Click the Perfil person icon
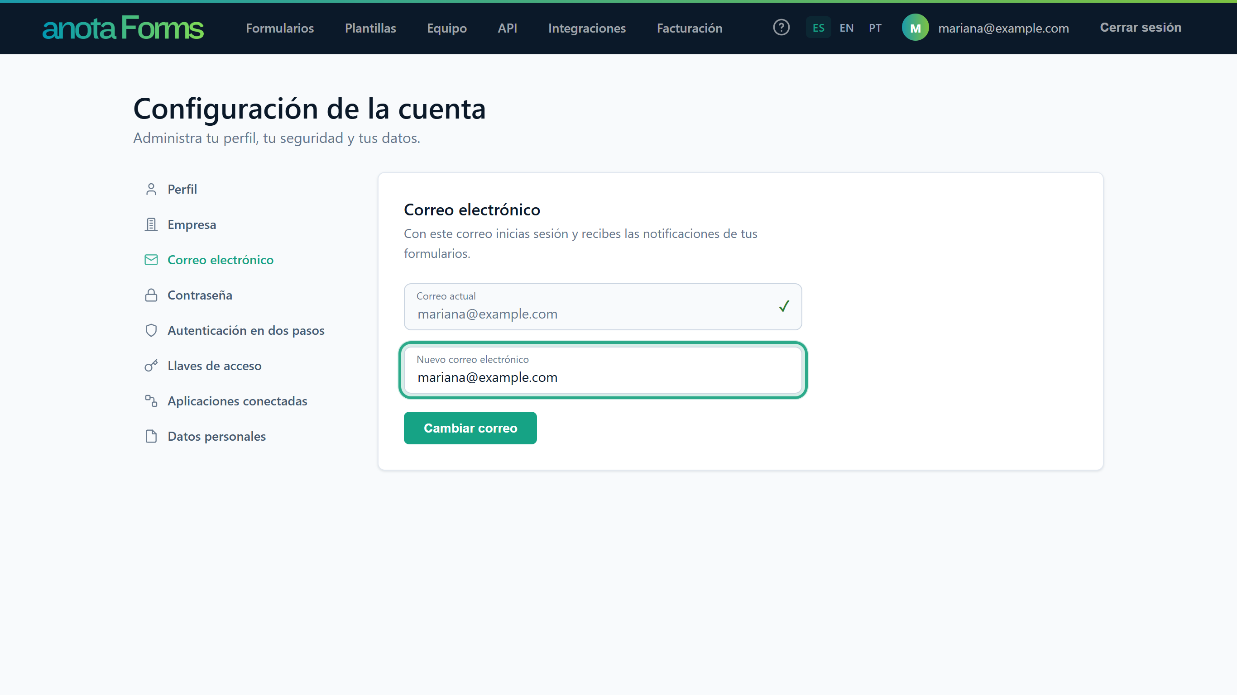 [x=151, y=189]
